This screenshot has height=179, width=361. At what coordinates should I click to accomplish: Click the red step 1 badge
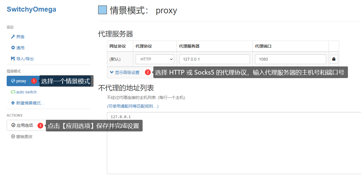[34, 81]
